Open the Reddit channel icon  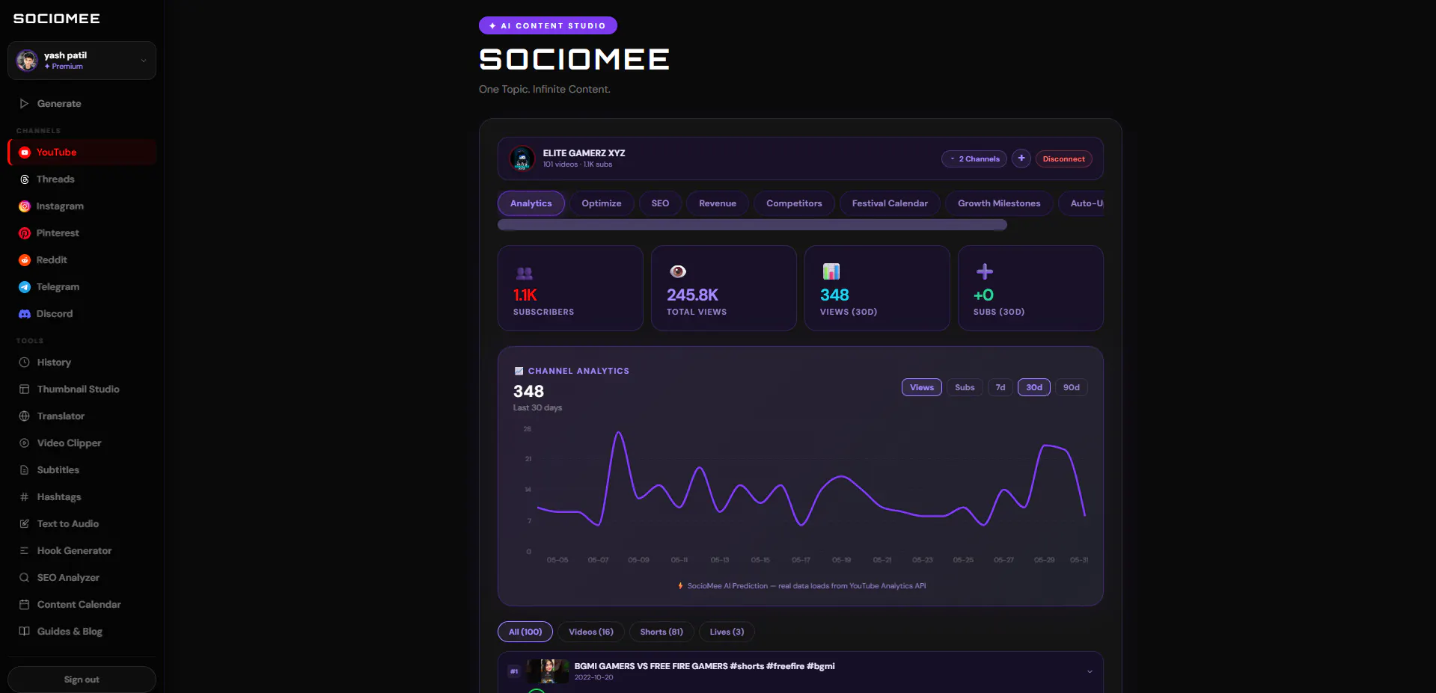tap(25, 260)
